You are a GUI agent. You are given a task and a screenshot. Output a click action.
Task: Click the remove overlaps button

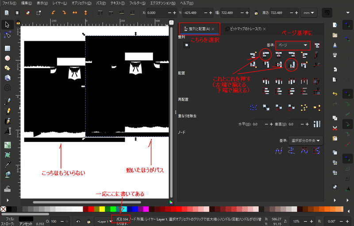[317, 124]
